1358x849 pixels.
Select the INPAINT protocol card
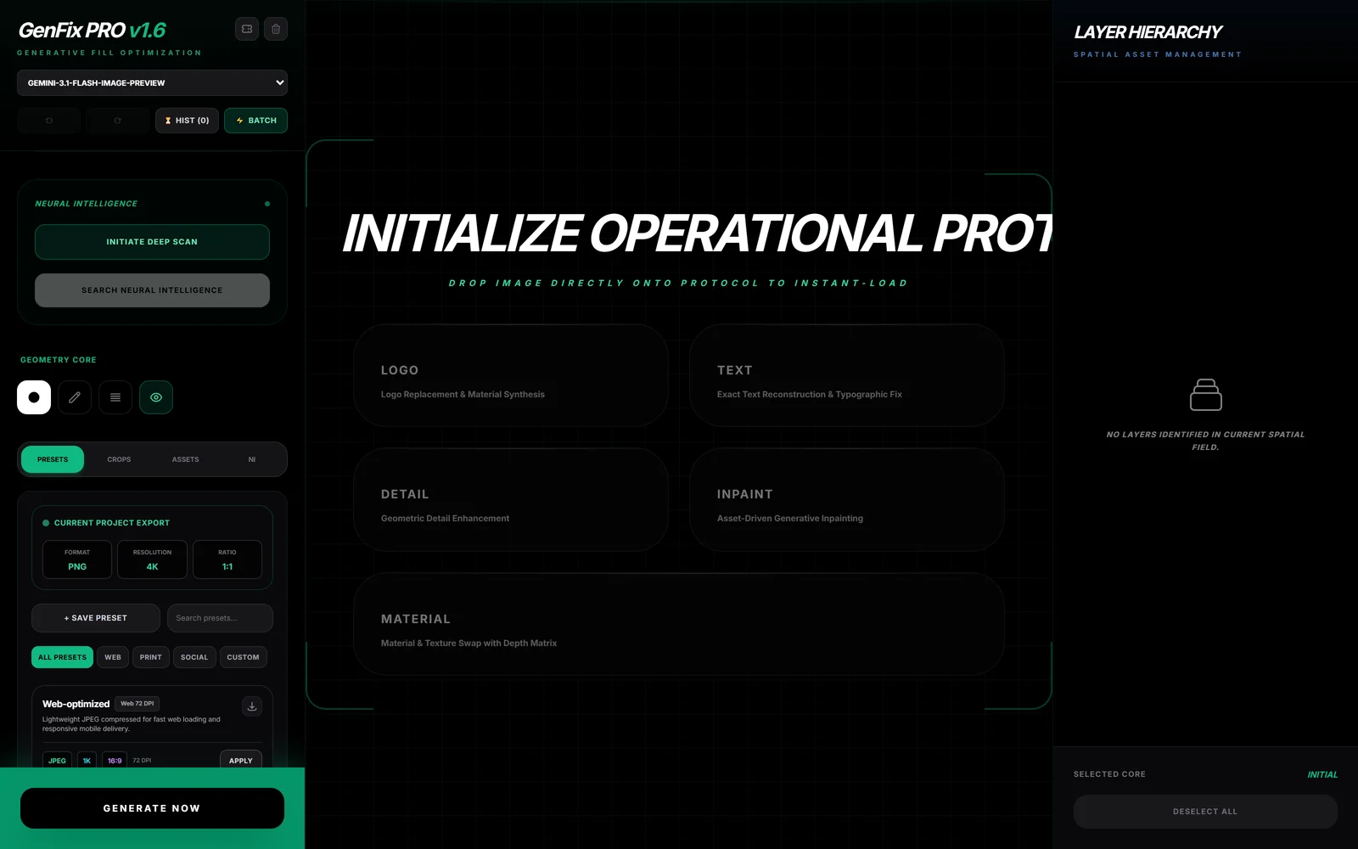[x=847, y=500]
